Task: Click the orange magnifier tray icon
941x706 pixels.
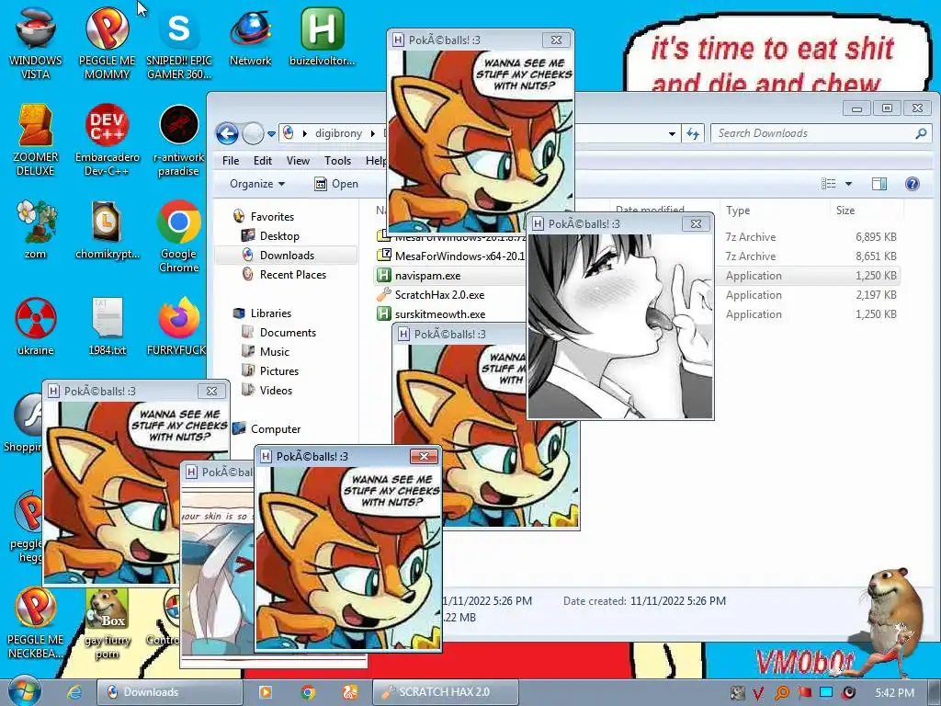Action: (x=781, y=693)
